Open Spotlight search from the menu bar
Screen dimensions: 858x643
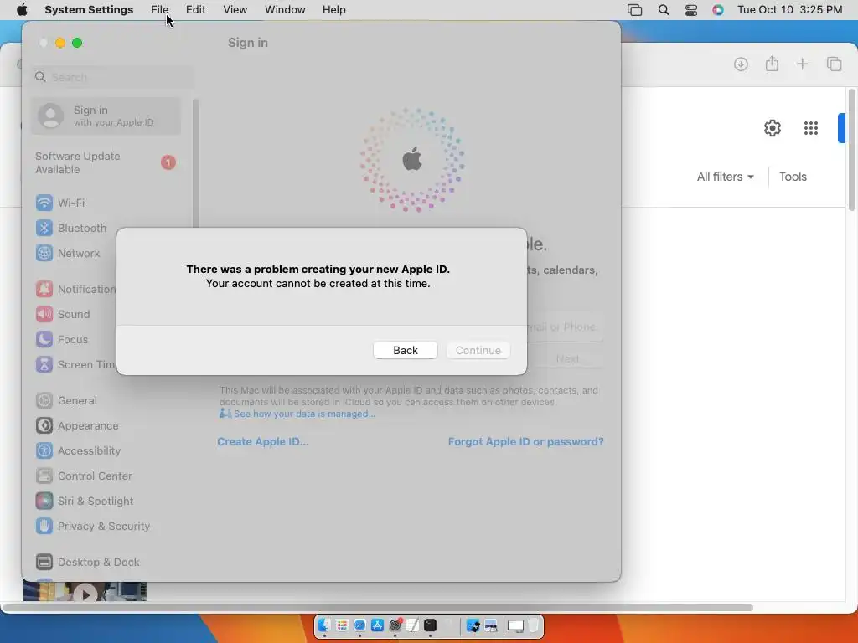point(664,10)
